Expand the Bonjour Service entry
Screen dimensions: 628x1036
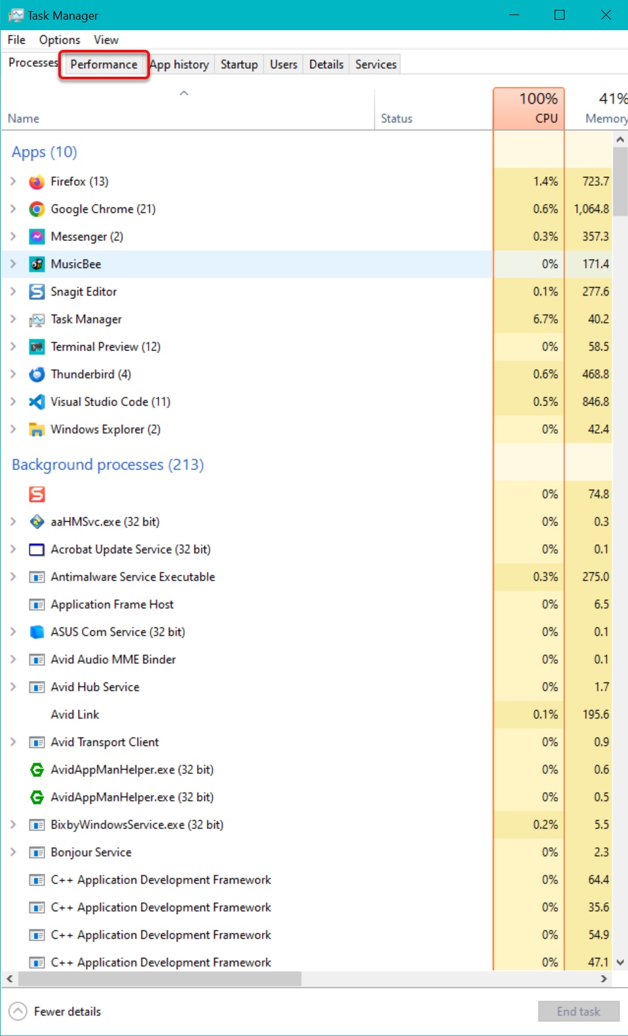tap(13, 852)
